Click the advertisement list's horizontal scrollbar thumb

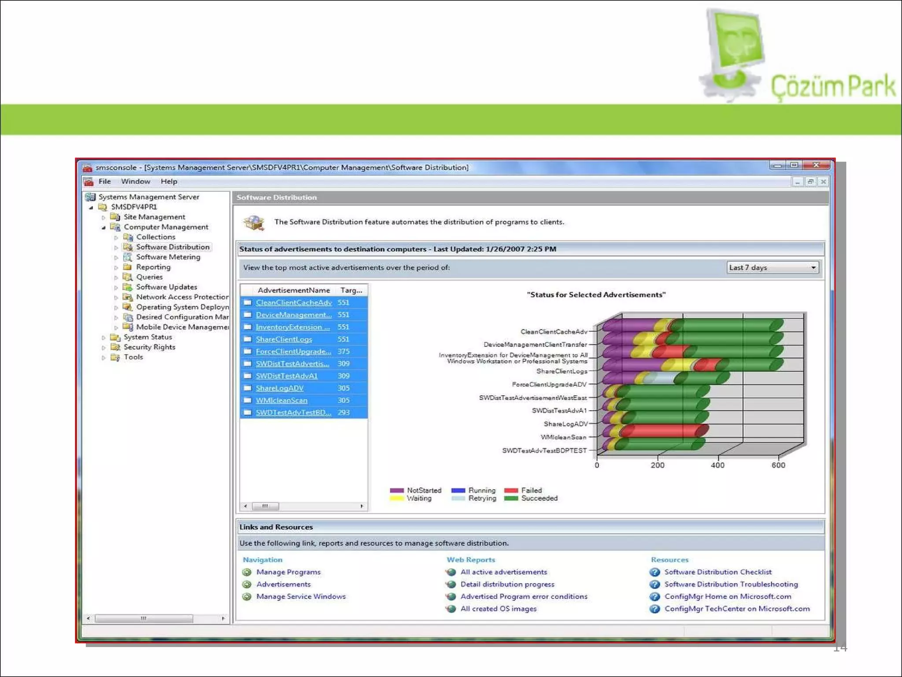pyautogui.click(x=265, y=506)
